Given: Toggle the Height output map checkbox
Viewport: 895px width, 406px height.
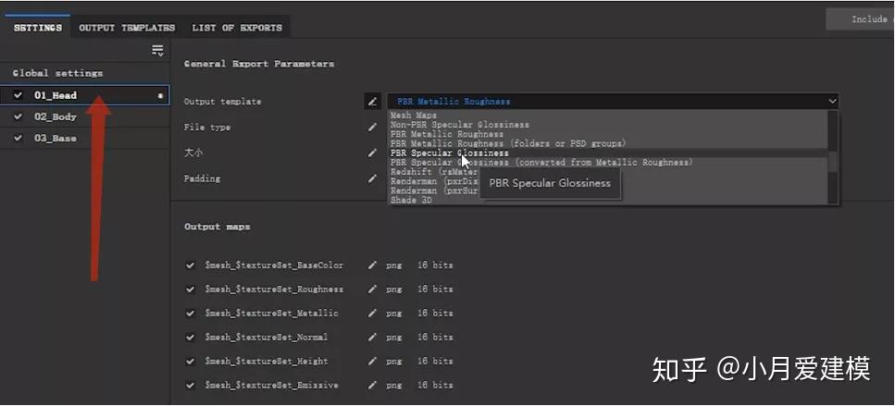Looking at the screenshot, I should pyautogui.click(x=191, y=362).
